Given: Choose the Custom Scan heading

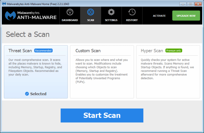Looking at the screenshot, I should pos(88,51).
